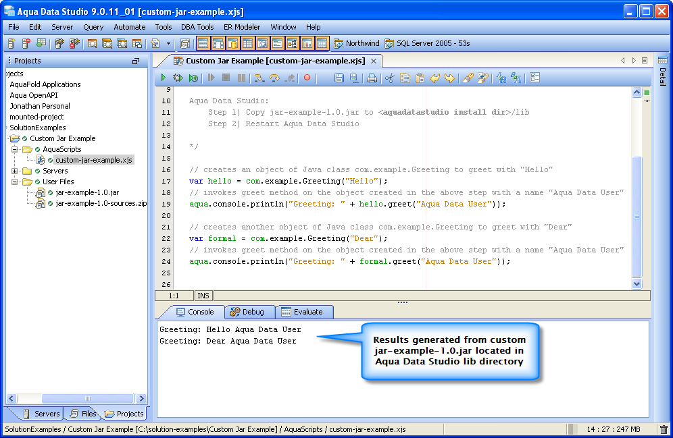Open the Automate menu
673x438 pixels.
(x=130, y=27)
